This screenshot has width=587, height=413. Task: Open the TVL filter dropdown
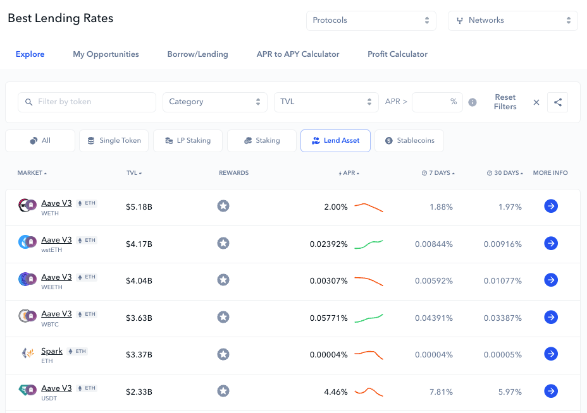pos(326,102)
